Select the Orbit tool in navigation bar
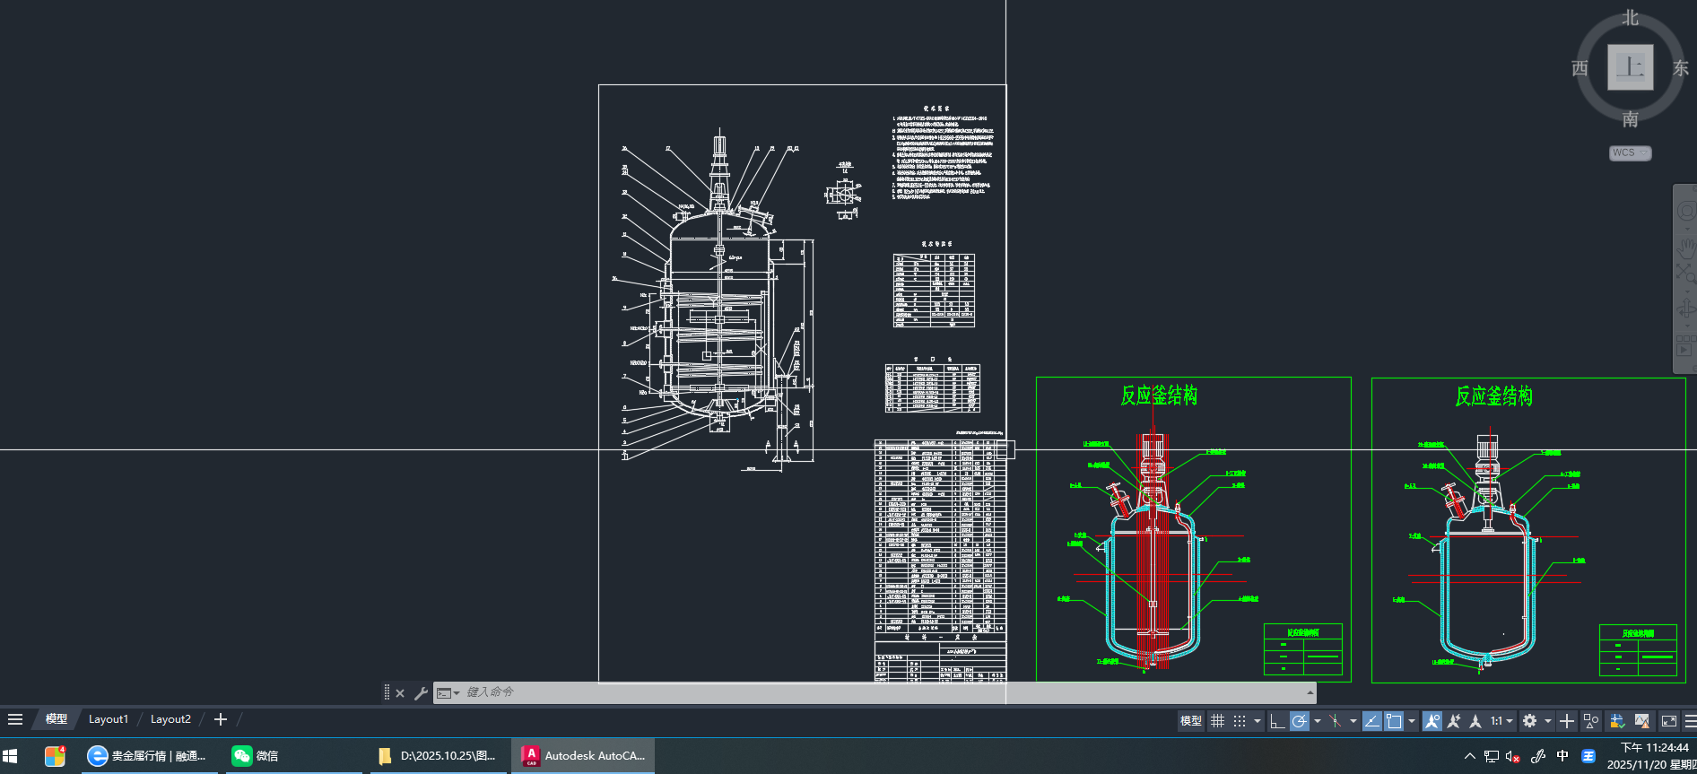Screen dimensions: 1697x774 pyautogui.click(x=1686, y=309)
